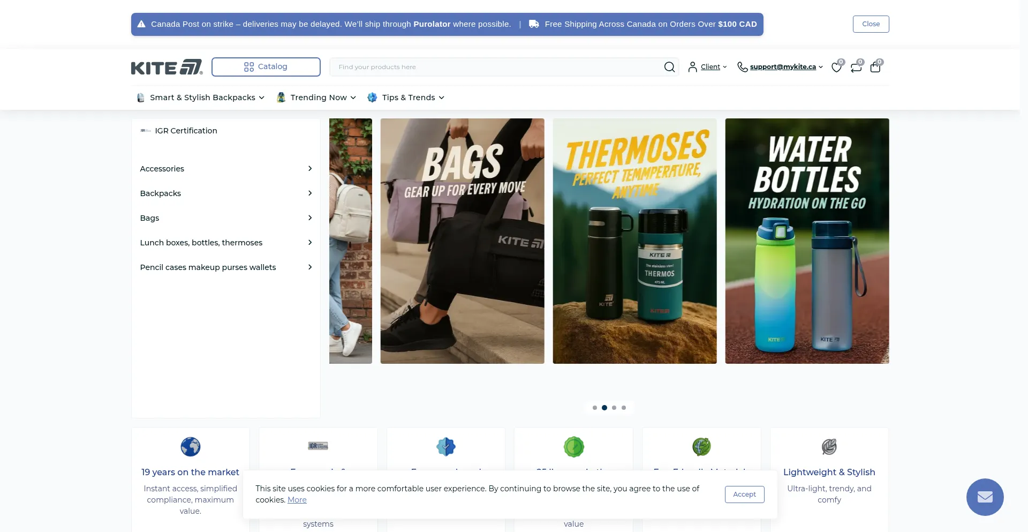This screenshot has height=532, width=1028.
Task: Click the phone support icon
Action: 742,67
